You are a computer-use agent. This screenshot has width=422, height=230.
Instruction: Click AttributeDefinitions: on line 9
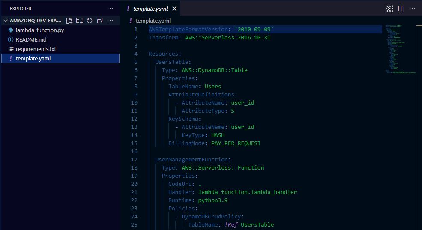coord(203,94)
